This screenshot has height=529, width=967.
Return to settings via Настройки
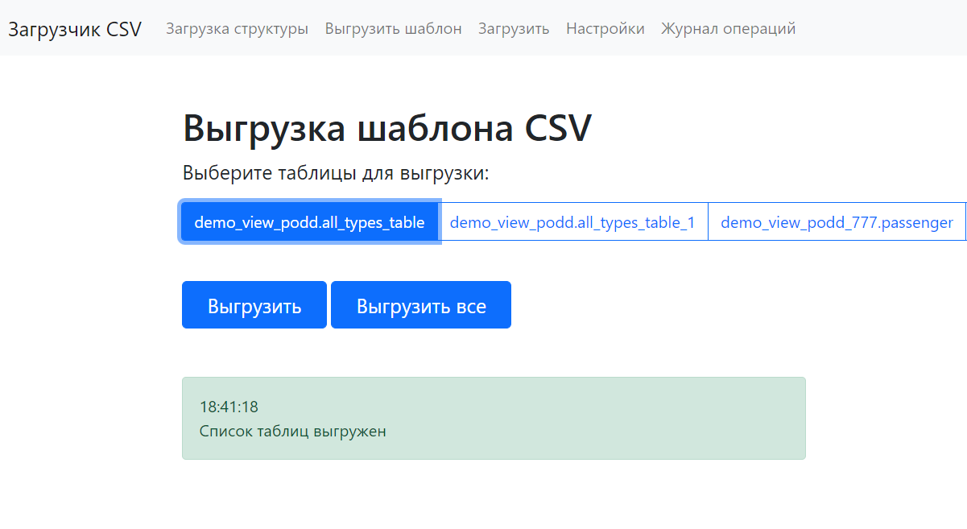pyautogui.click(x=605, y=28)
